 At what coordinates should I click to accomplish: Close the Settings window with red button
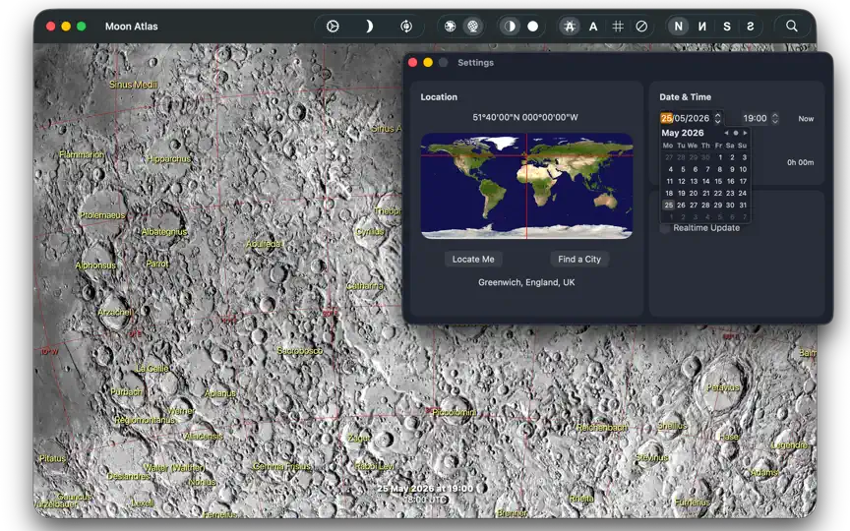pos(412,62)
